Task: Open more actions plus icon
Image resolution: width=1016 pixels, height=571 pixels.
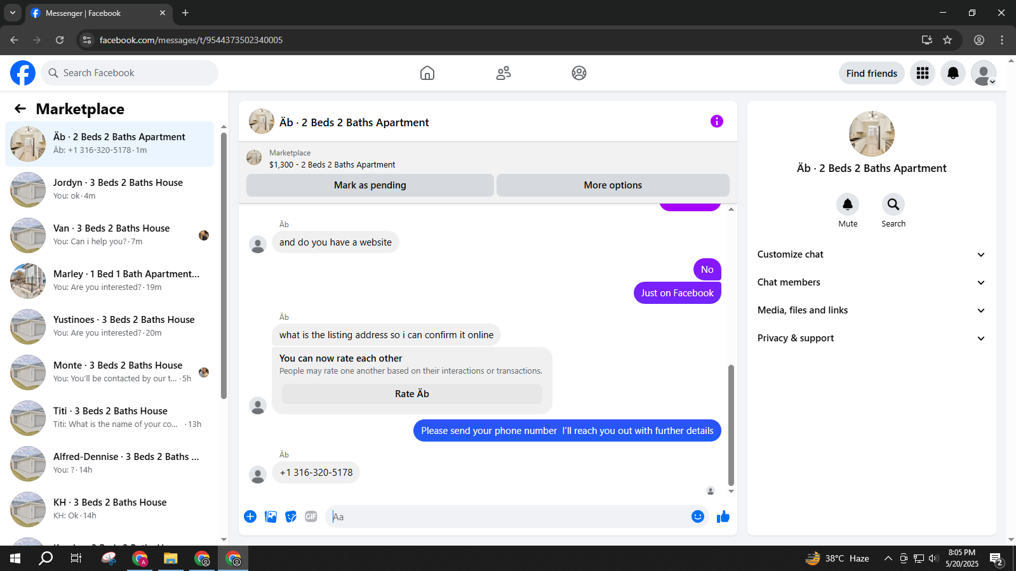Action: coord(250,516)
